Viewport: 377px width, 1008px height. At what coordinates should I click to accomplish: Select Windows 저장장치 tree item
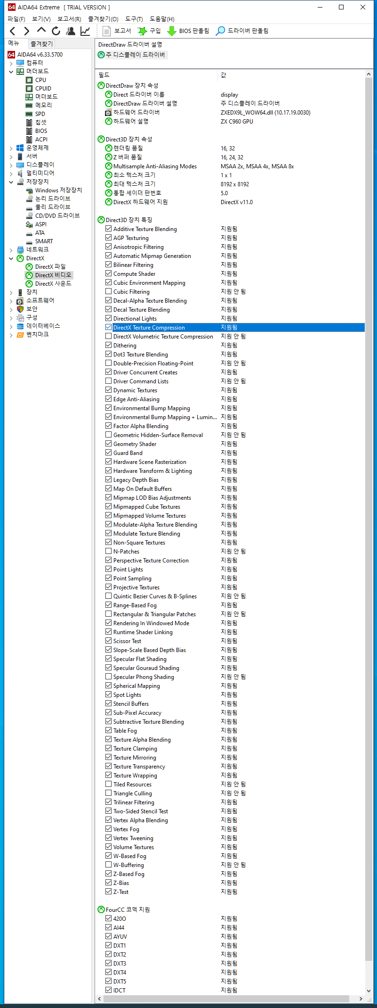pyautogui.click(x=58, y=190)
